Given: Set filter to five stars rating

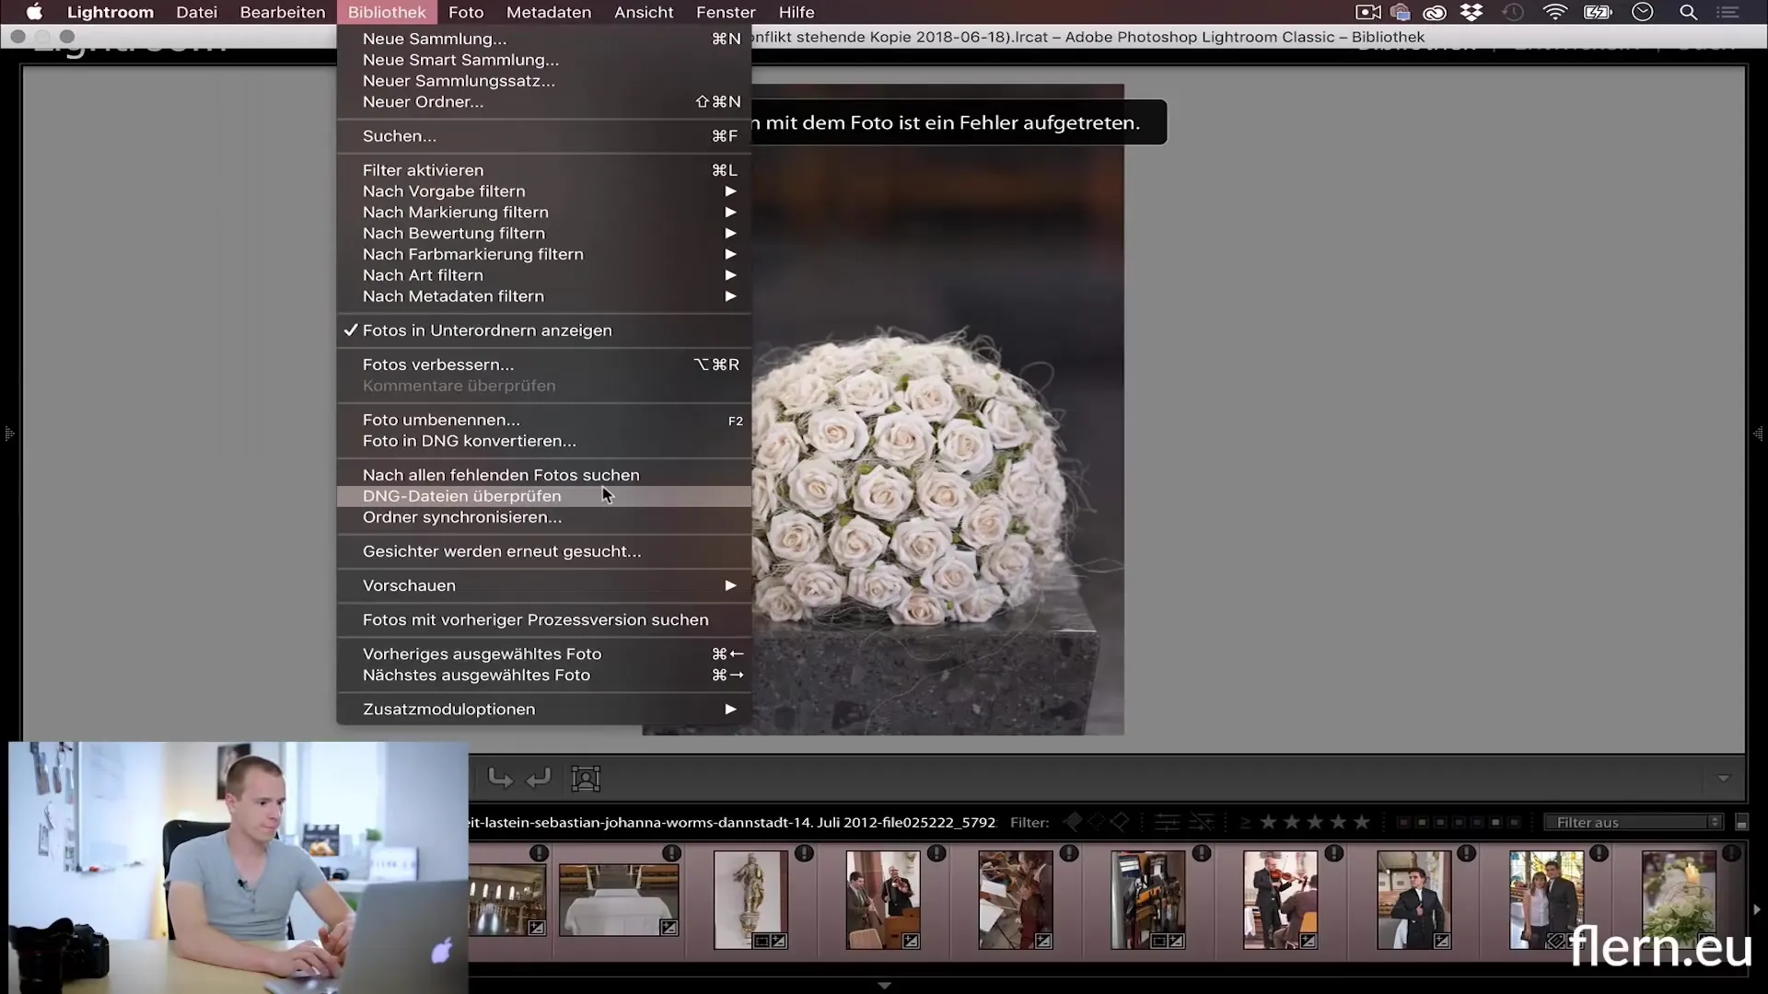Looking at the screenshot, I should pos(1362,822).
